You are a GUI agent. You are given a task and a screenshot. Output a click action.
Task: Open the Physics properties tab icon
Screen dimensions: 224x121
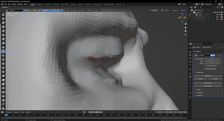[190, 83]
